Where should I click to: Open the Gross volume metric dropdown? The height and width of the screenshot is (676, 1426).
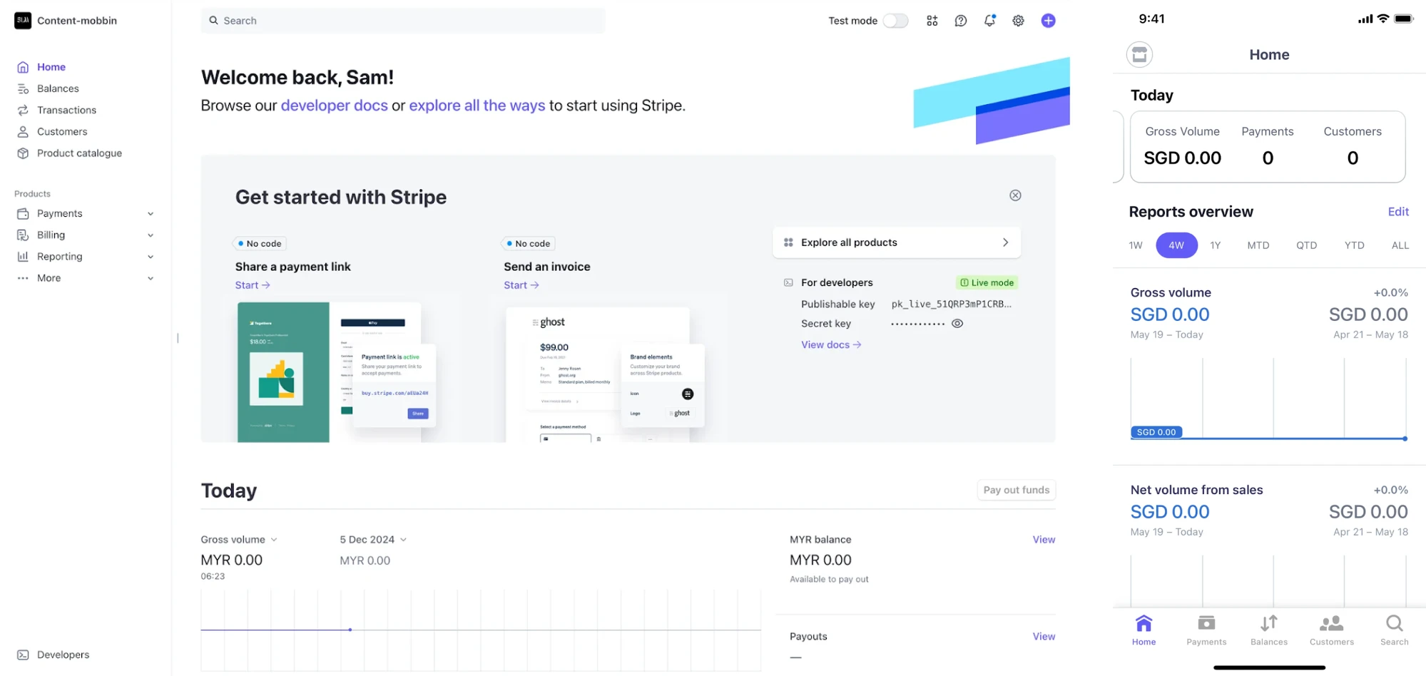pyautogui.click(x=240, y=539)
